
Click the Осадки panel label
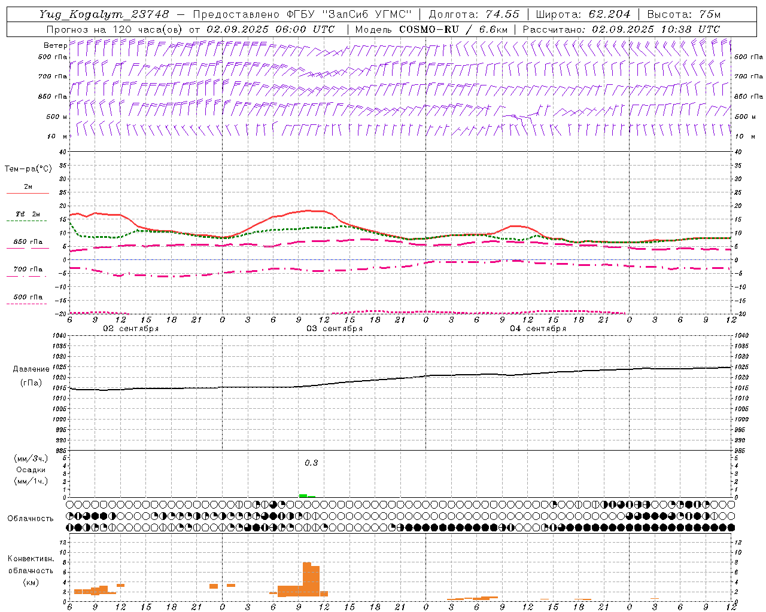tap(31, 470)
